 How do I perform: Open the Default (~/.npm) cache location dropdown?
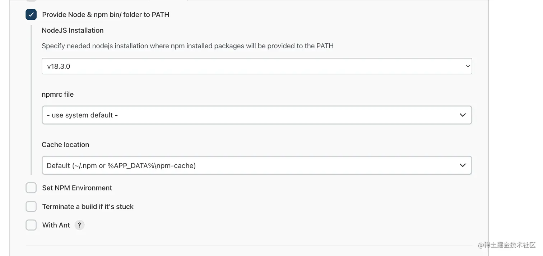coord(251,165)
